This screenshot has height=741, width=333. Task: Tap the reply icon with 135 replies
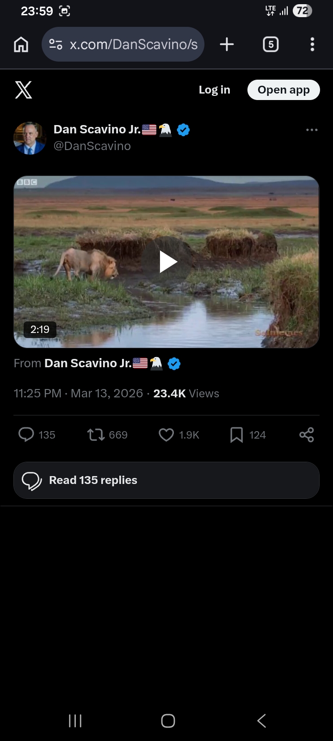coord(26,435)
